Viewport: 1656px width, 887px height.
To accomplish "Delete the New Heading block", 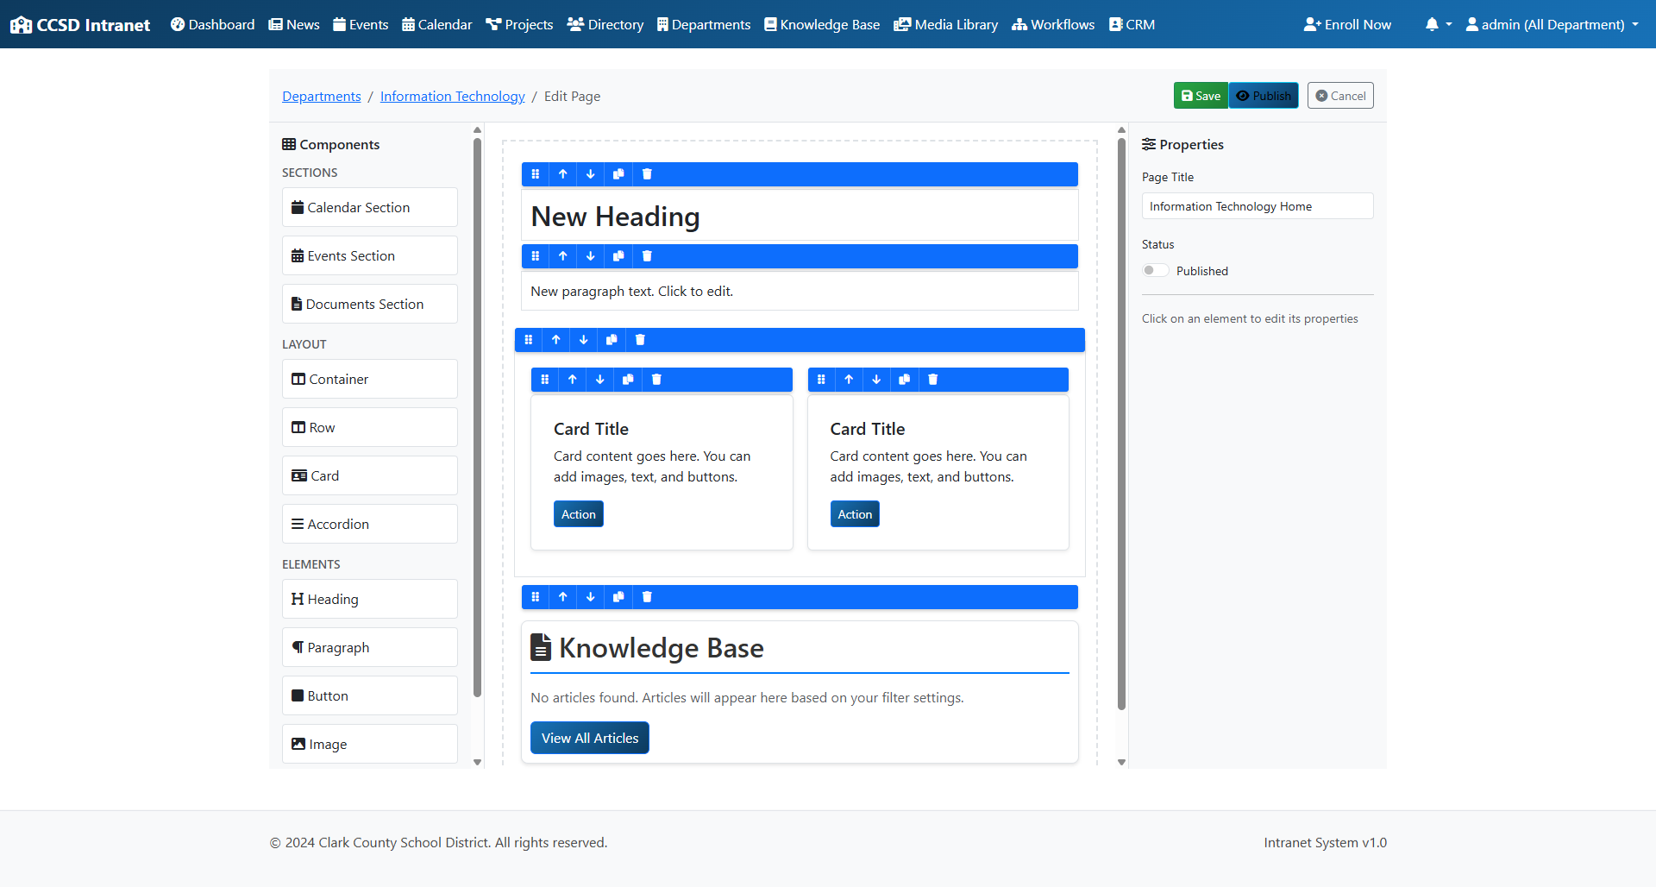I will click(647, 174).
